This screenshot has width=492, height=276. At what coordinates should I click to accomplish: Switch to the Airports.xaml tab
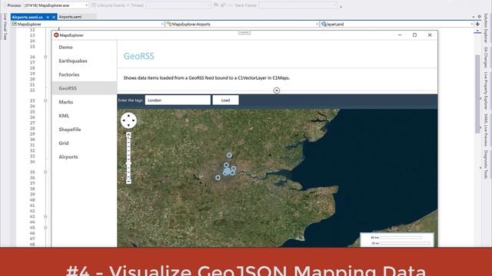(x=70, y=17)
